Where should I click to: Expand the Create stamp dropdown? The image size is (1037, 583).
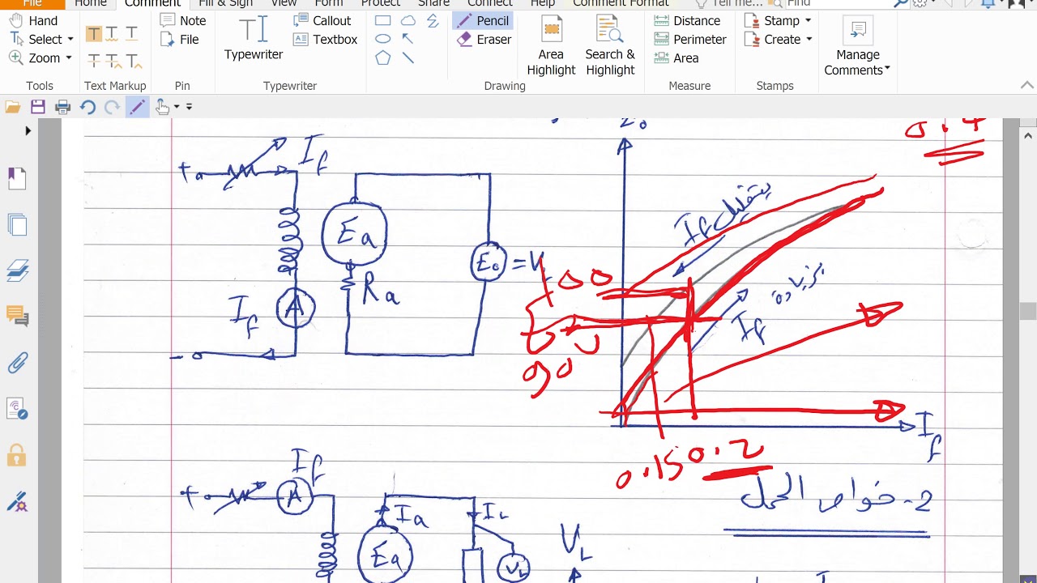[x=809, y=39]
